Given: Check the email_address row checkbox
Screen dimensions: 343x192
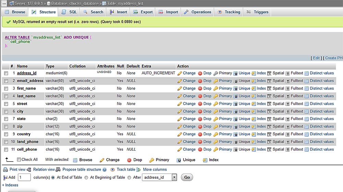Looking at the screenshot, I should point(6,81).
